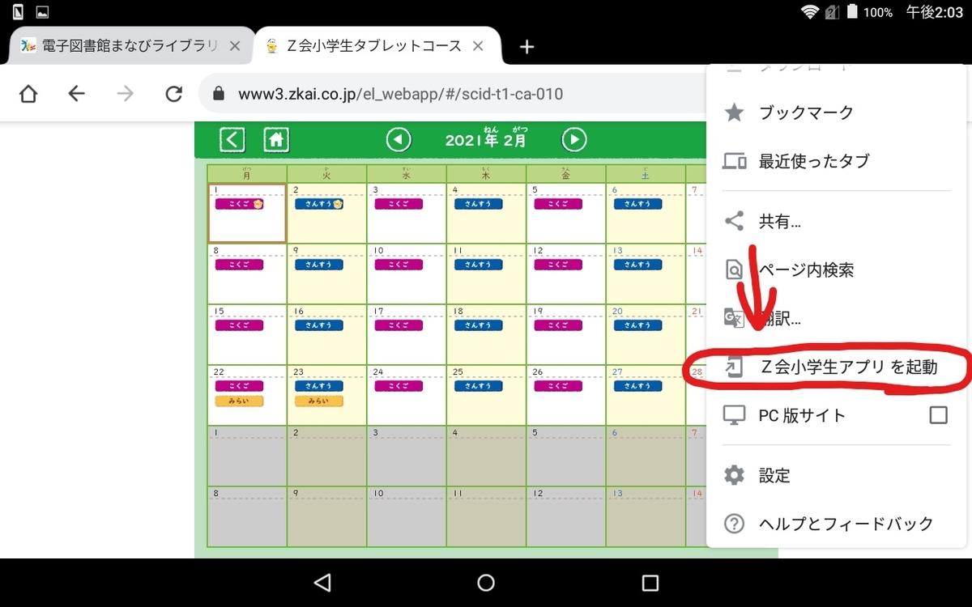Open こくご lesson on February 17
Image resolution: width=972 pixels, height=607 pixels.
(399, 325)
